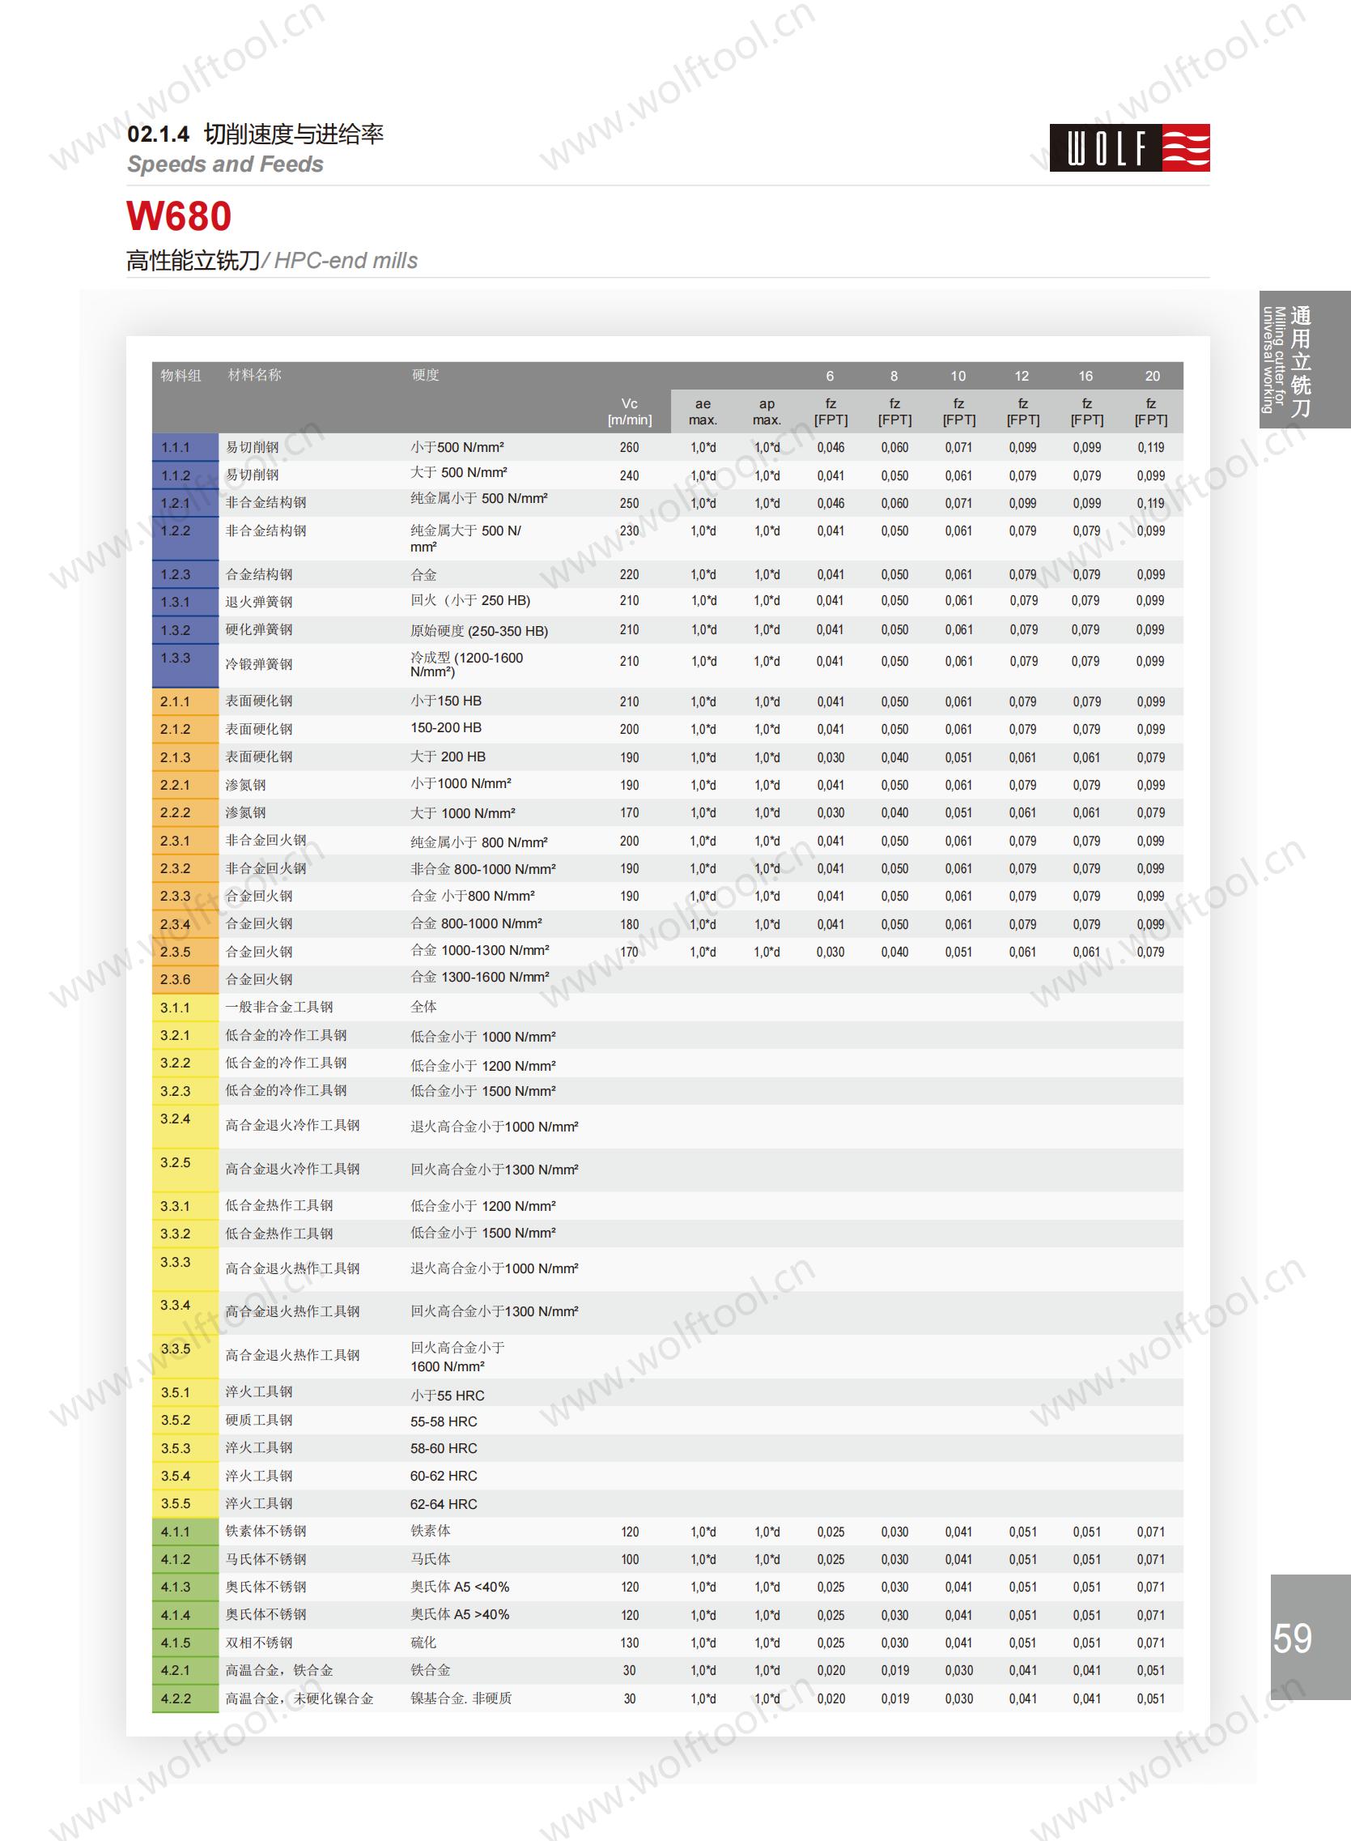1351x1841 pixels.
Task: Click the W680 product title
Action: tap(179, 216)
